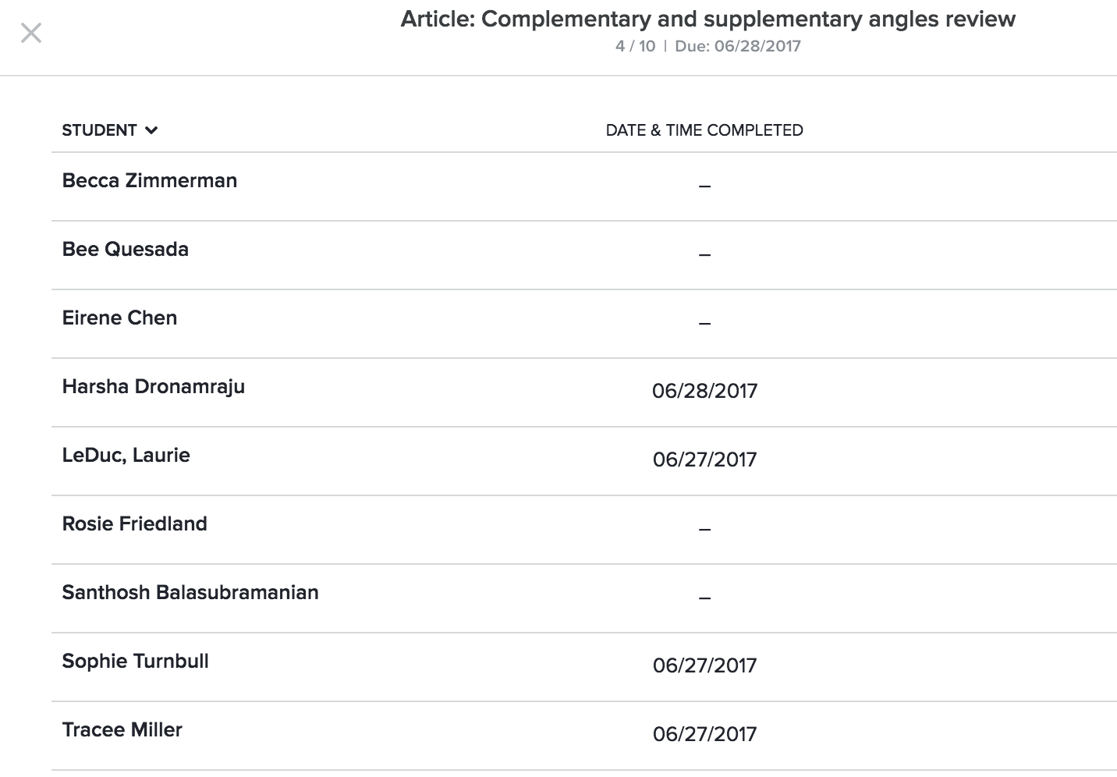1117x777 pixels.
Task: Click Sophie Turnbull's completion date
Action: coord(704,665)
